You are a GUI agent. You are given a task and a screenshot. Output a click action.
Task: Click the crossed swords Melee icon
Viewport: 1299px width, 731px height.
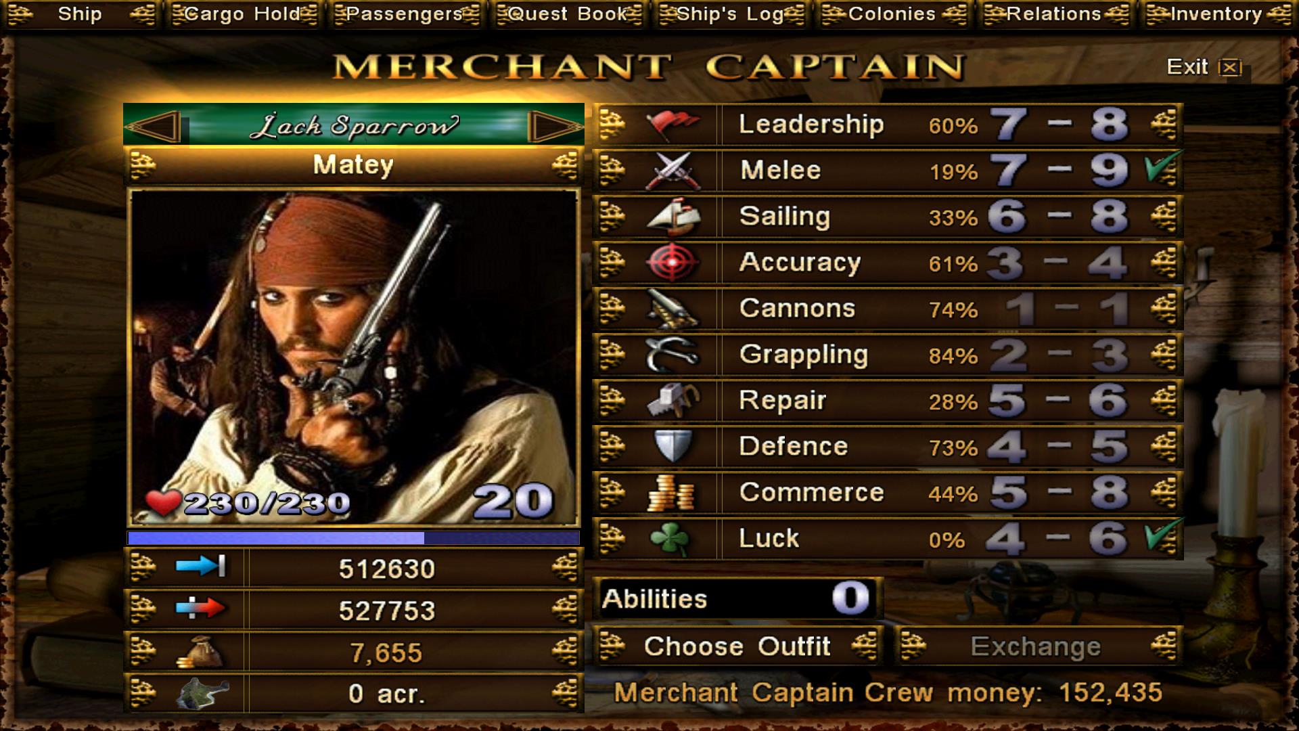coord(672,171)
